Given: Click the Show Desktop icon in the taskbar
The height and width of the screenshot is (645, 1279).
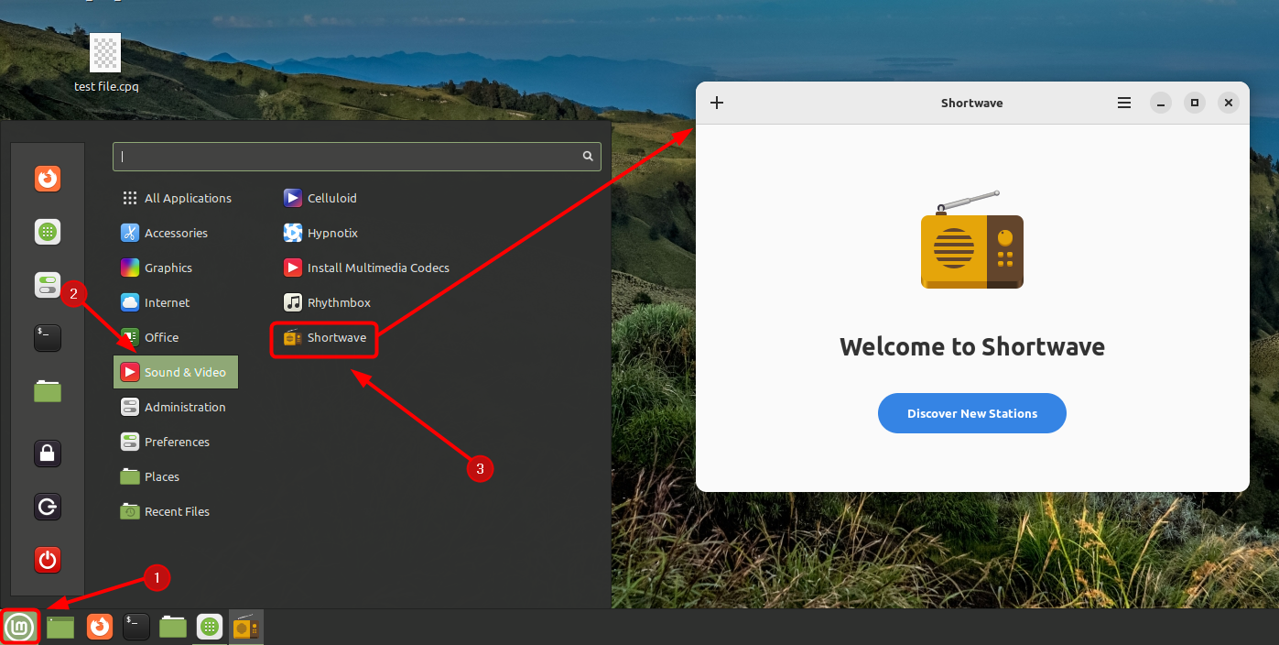Looking at the screenshot, I should coord(60,627).
